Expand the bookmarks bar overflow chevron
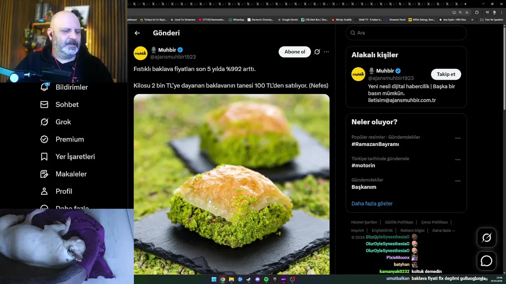Screen dimensions: 506x284 pyautogui.click(x=472, y=20)
